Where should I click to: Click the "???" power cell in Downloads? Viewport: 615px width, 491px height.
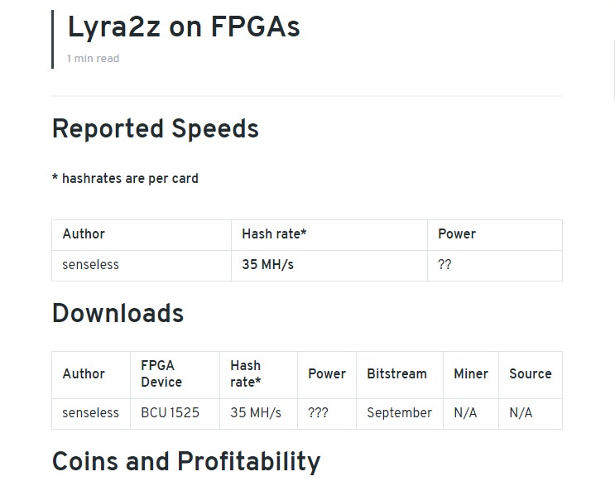click(x=318, y=413)
